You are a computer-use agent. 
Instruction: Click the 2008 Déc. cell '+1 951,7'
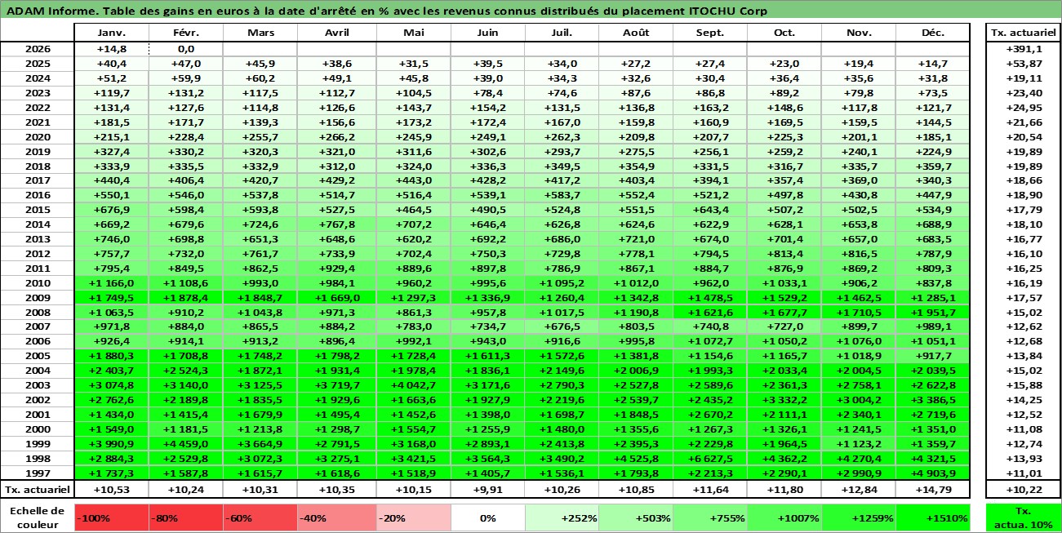[933, 313]
